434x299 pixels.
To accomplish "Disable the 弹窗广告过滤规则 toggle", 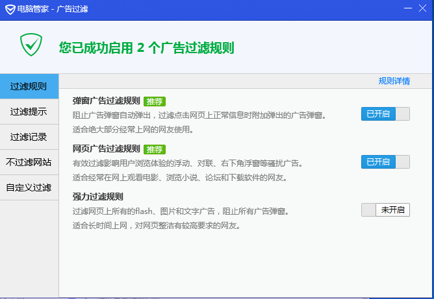I will pos(385,114).
